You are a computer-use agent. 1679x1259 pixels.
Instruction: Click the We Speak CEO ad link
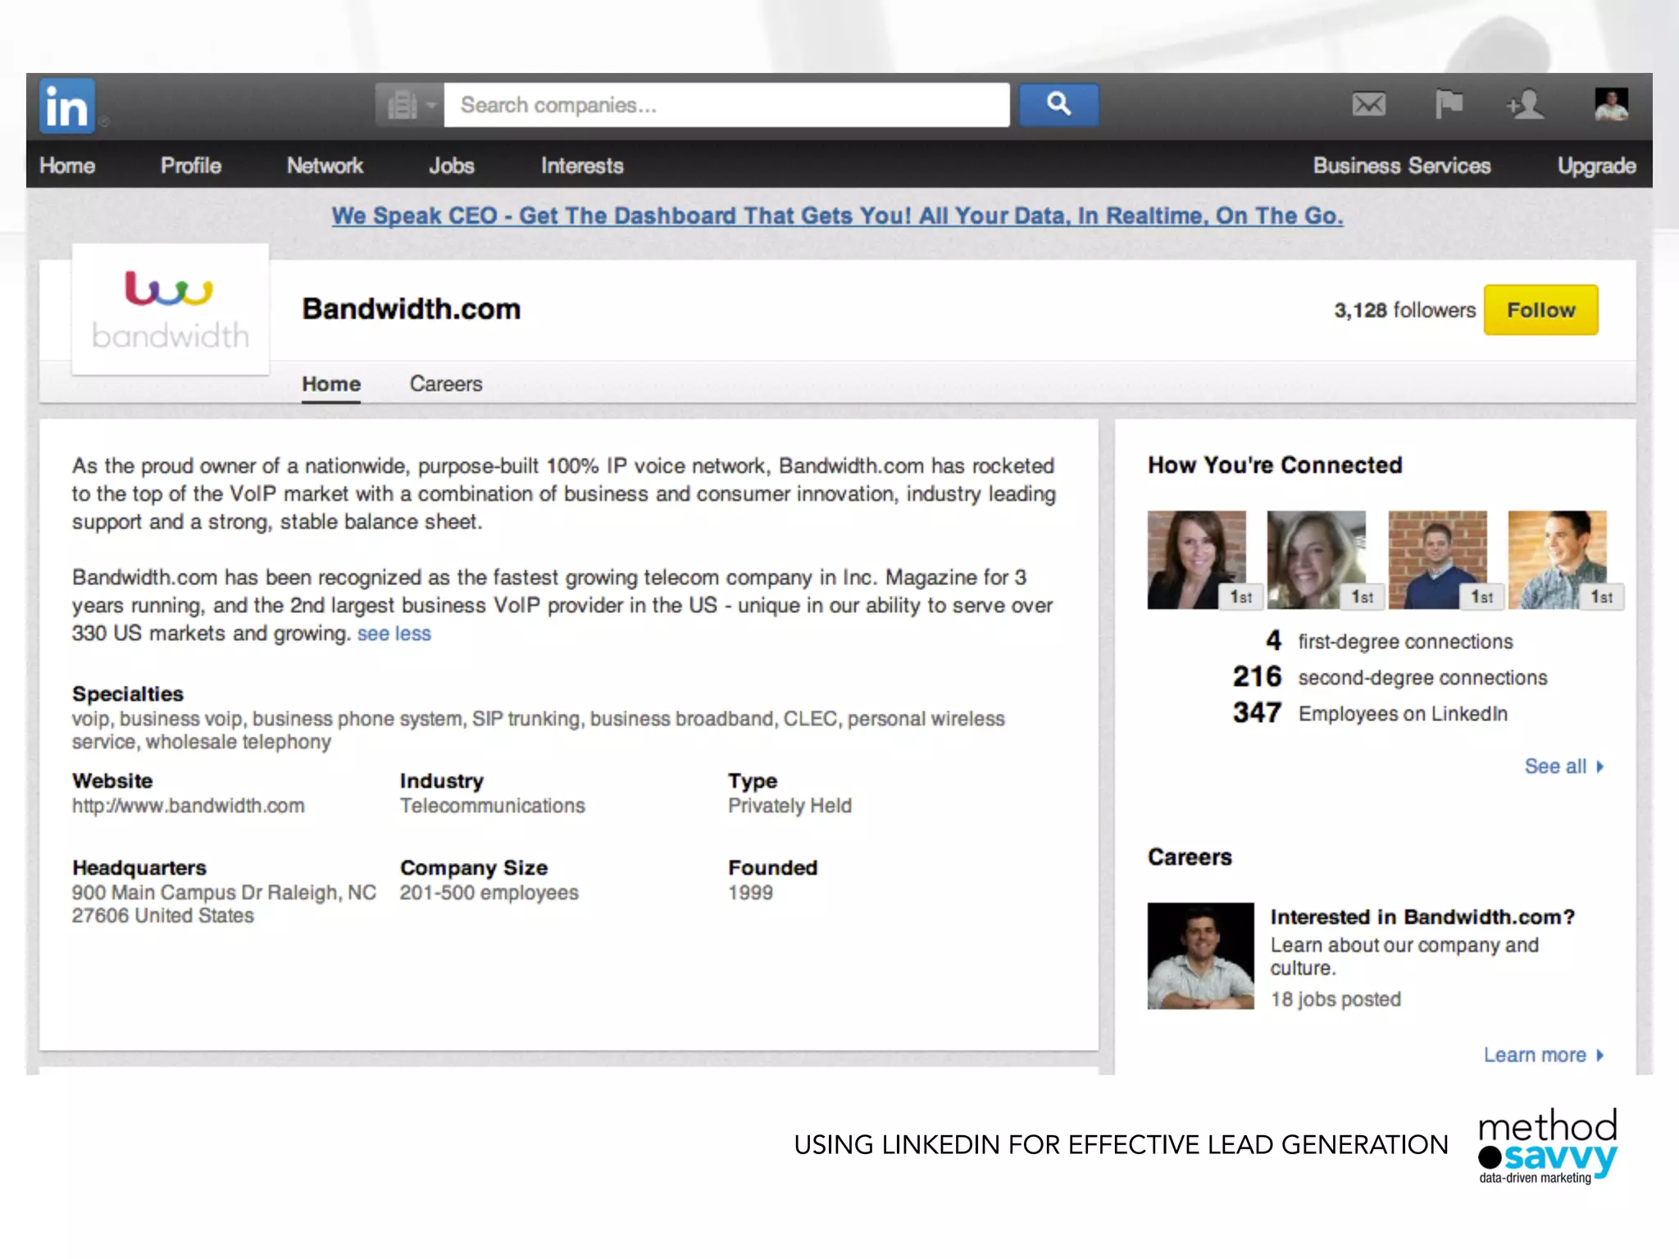837,216
